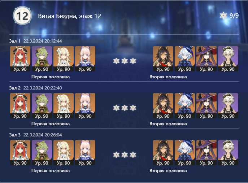Viewport: 248px width, 183px height.
Task: Click "Вторая половина" label under Зал 3
Action: 168,171
